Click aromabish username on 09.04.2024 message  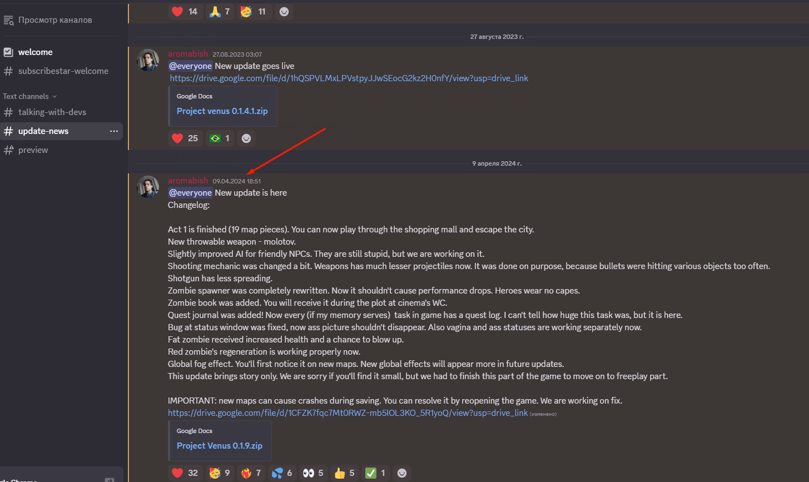(188, 181)
